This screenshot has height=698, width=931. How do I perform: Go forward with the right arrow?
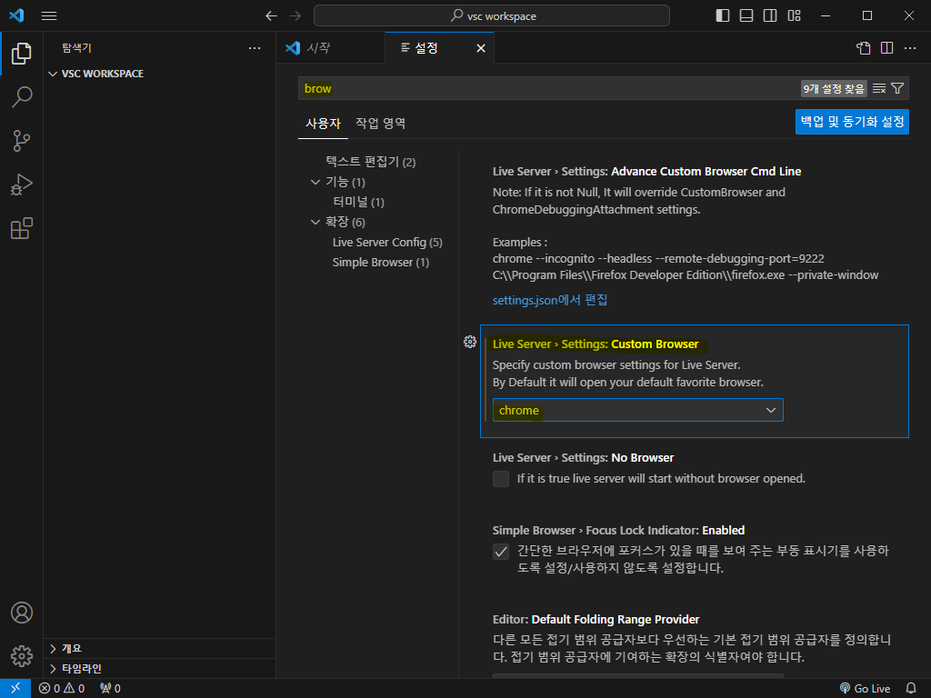pos(295,16)
